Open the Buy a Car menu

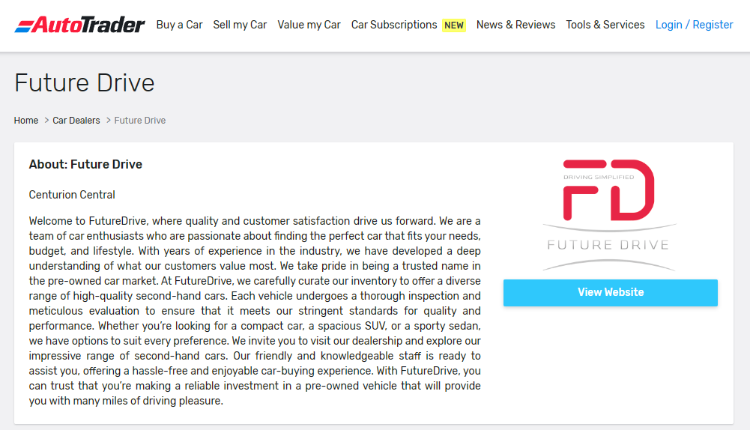(x=179, y=25)
